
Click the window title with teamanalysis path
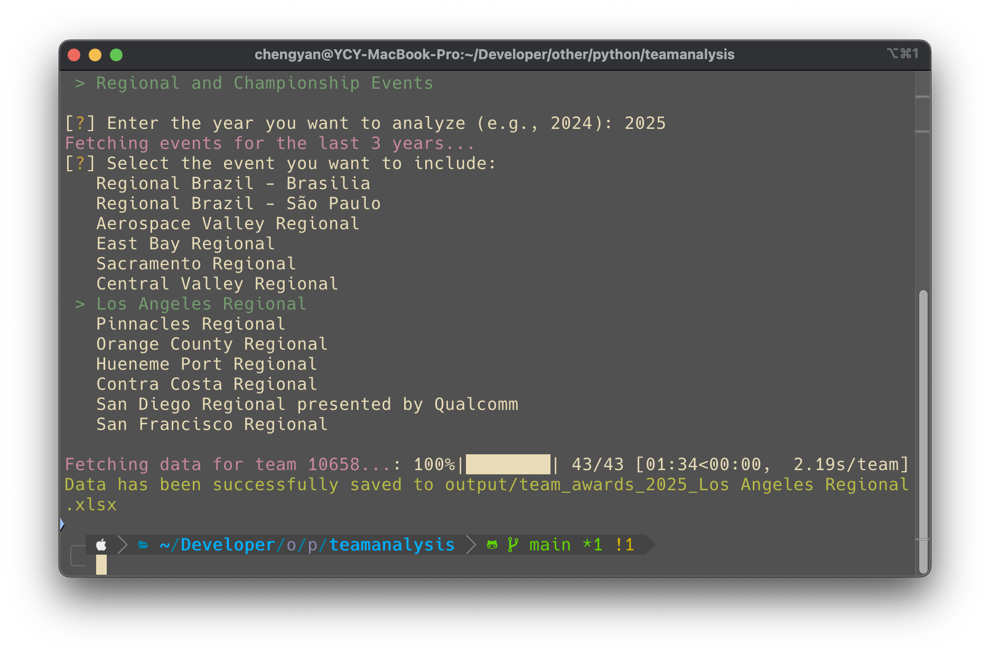tap(494, 54)
